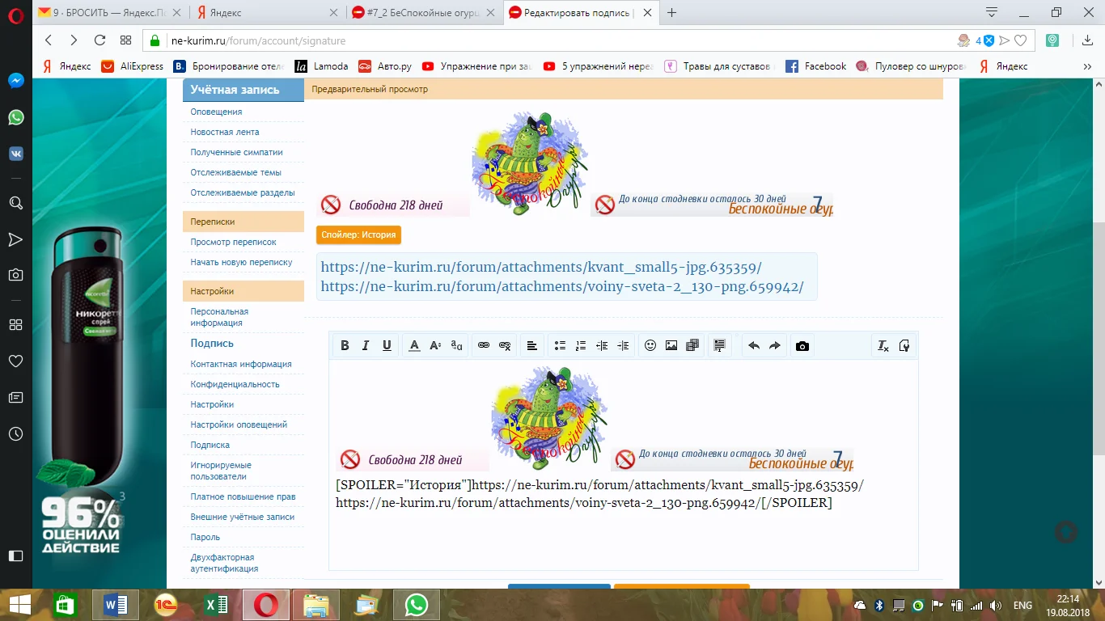Open the Оповещения account link

(x=216, y=112)
